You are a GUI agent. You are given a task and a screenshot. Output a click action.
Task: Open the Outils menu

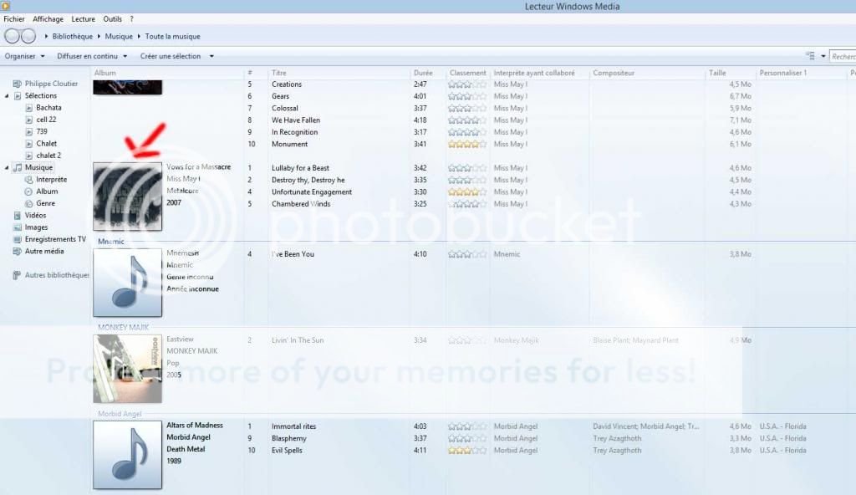[113, 19]
